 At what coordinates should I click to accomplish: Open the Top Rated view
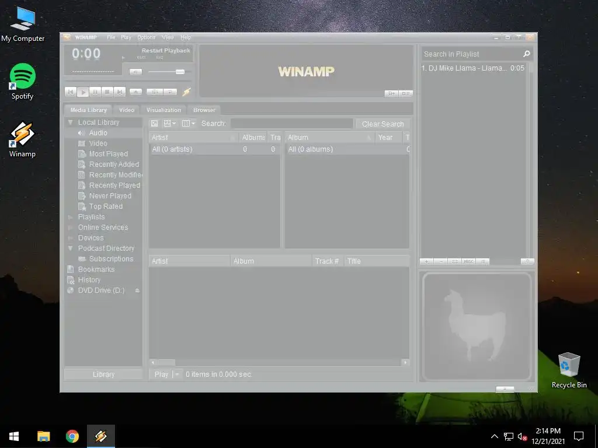[x=106, y=206]
